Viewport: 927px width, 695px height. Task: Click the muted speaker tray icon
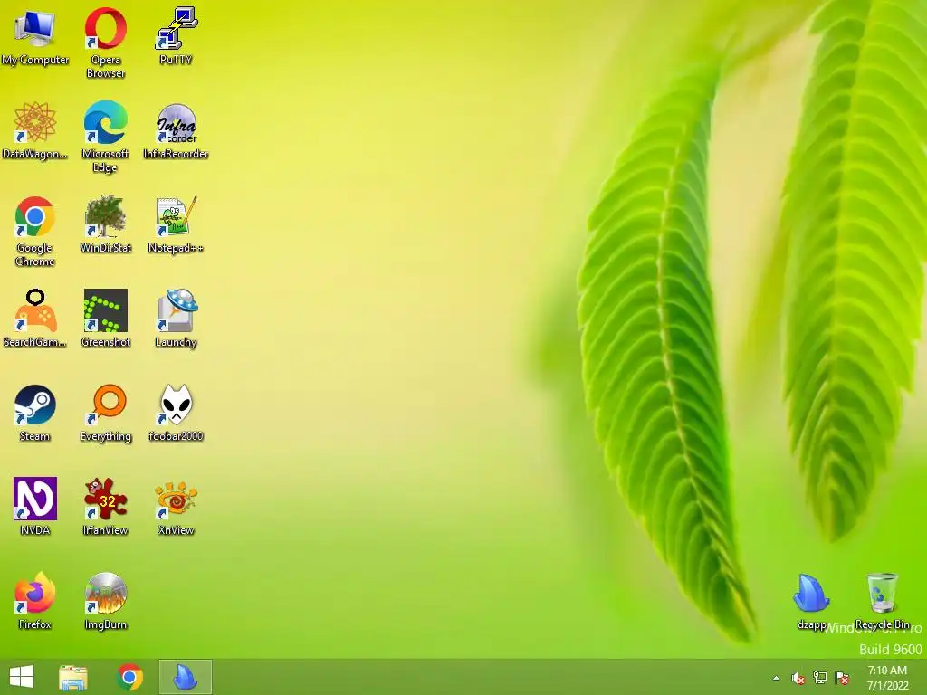(x=798, y=678)
